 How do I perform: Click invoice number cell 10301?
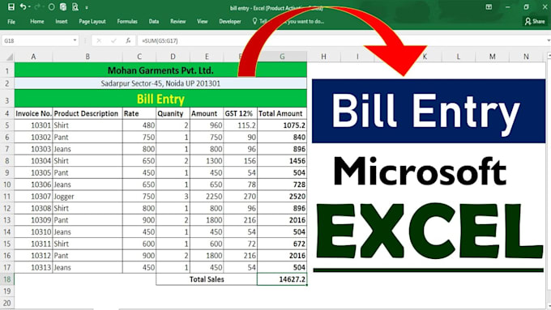tap(33, 125)
